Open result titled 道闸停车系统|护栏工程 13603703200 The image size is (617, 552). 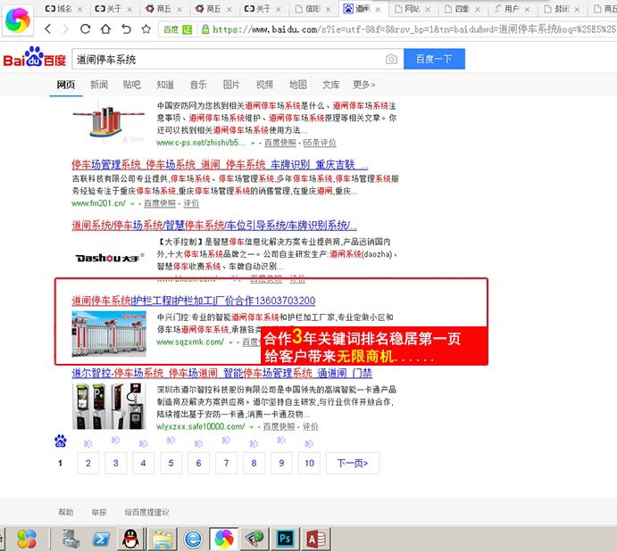(x=193, y=301)
